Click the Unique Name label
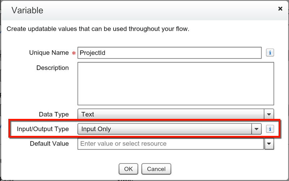The height and width of the screenshot is (181, 289). point(49,53)
